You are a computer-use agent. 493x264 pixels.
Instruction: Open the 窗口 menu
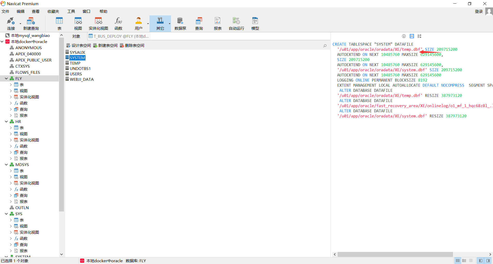tap(87, 12)
